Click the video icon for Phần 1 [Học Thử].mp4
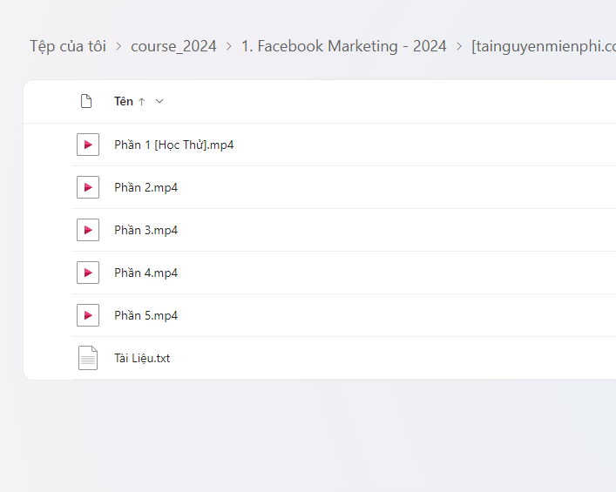The width and height of the screenshot is (616, 492). tap(87, 145)
